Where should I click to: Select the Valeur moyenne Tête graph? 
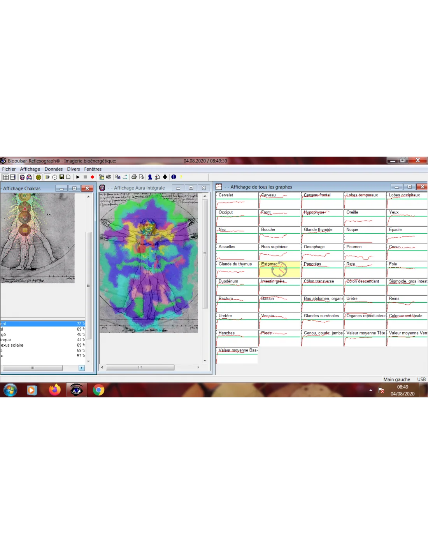coord(365,338)
